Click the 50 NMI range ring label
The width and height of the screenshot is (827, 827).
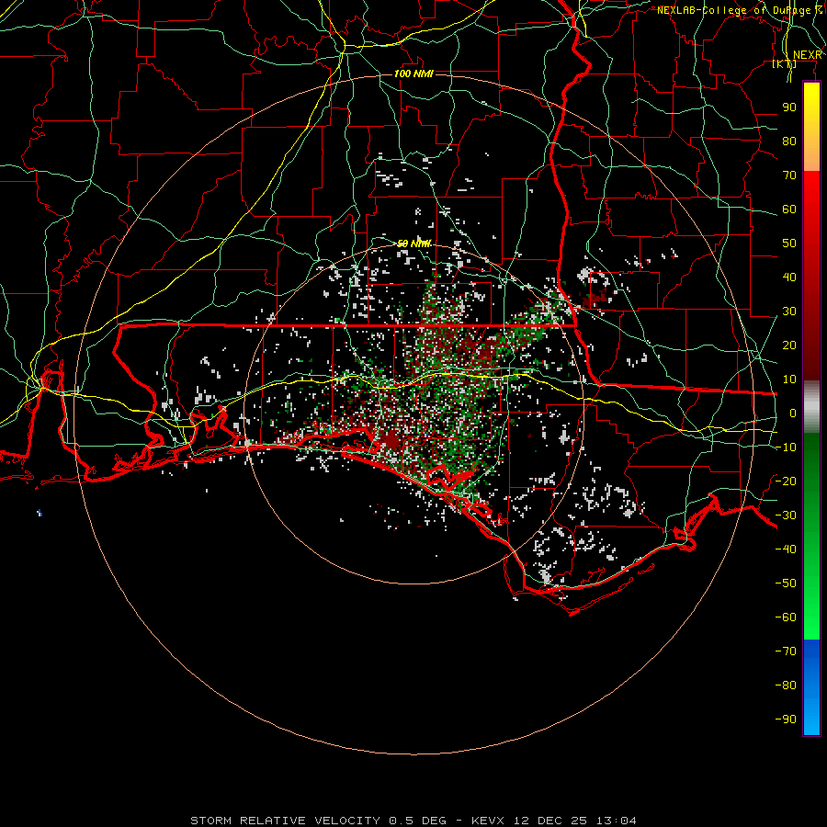414,244
